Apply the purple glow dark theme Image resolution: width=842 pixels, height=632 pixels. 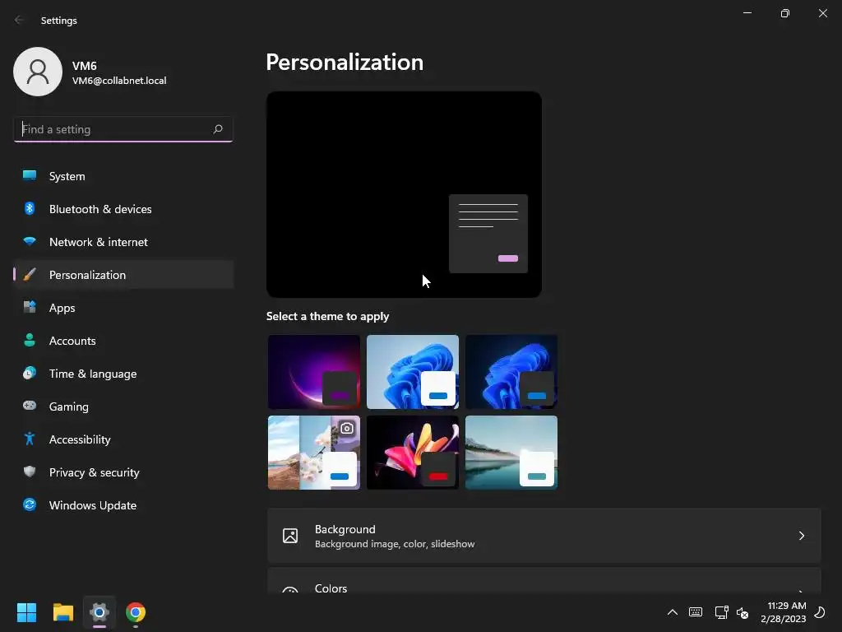click(314, 372)
